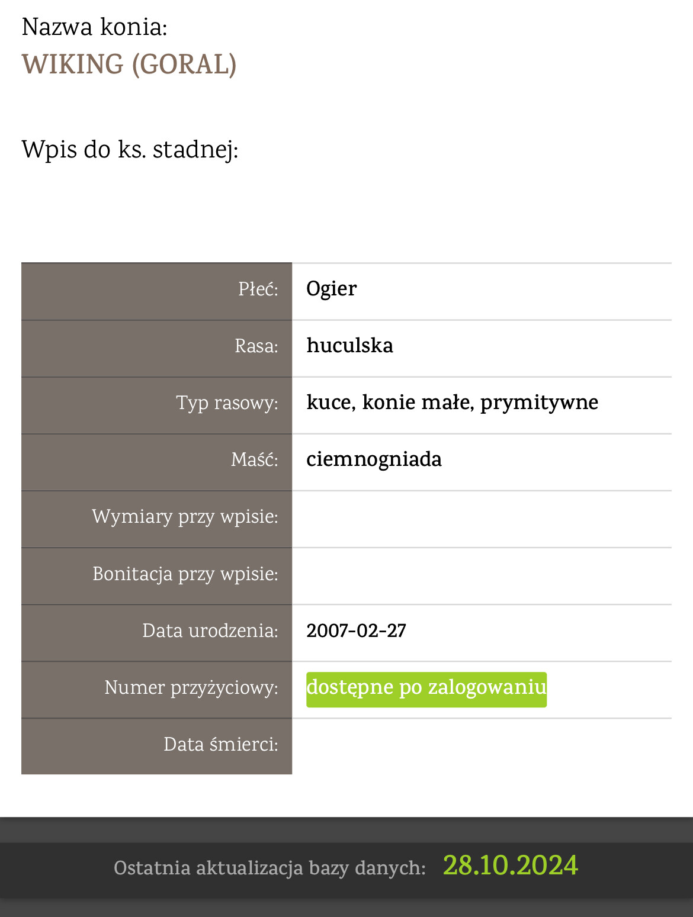Viewport: 693px width, 917px height.
Task: Click the coat color value 'ciemnogniada'
Action: [x=374, y=459]
